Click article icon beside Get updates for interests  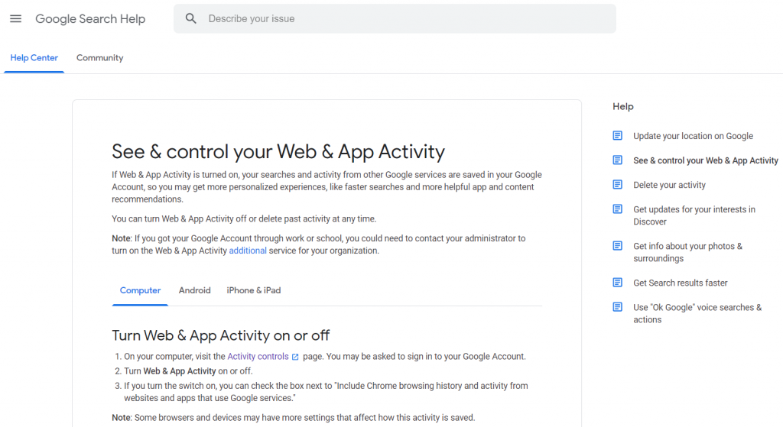618,209
